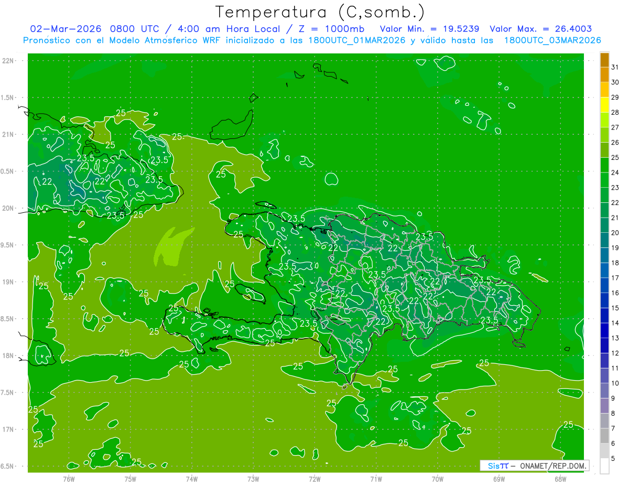Pick the brown-orange swatch above colorbar label 31
Viewport: 629px width, 486px height.
click(x=604, y=60)
